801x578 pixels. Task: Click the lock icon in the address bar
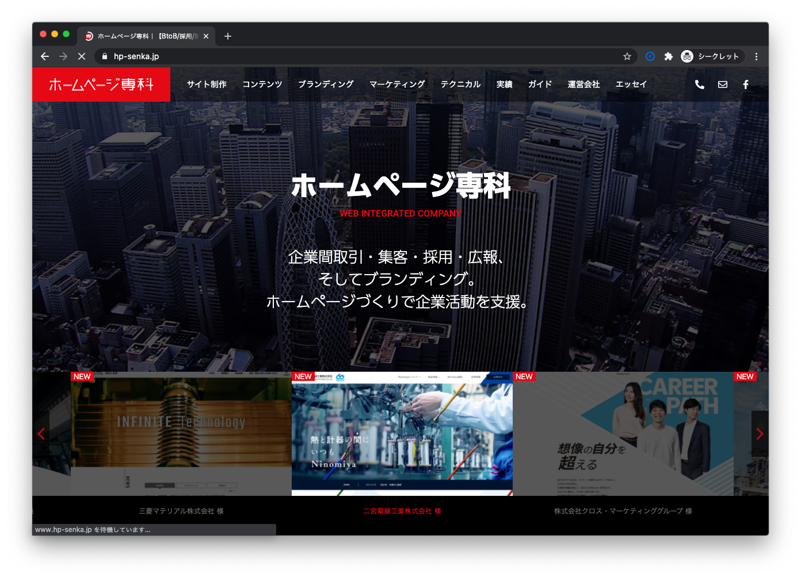click(104, 56)
